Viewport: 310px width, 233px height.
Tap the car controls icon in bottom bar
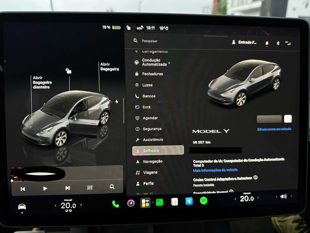point(22,207)
